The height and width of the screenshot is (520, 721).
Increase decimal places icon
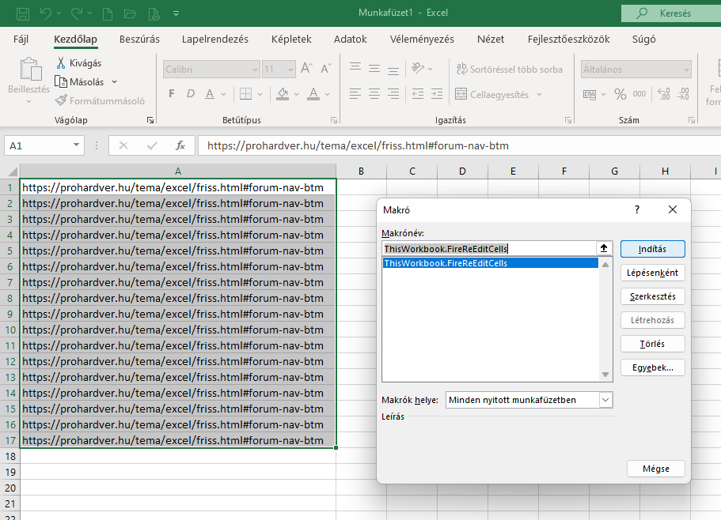(664, 94)
